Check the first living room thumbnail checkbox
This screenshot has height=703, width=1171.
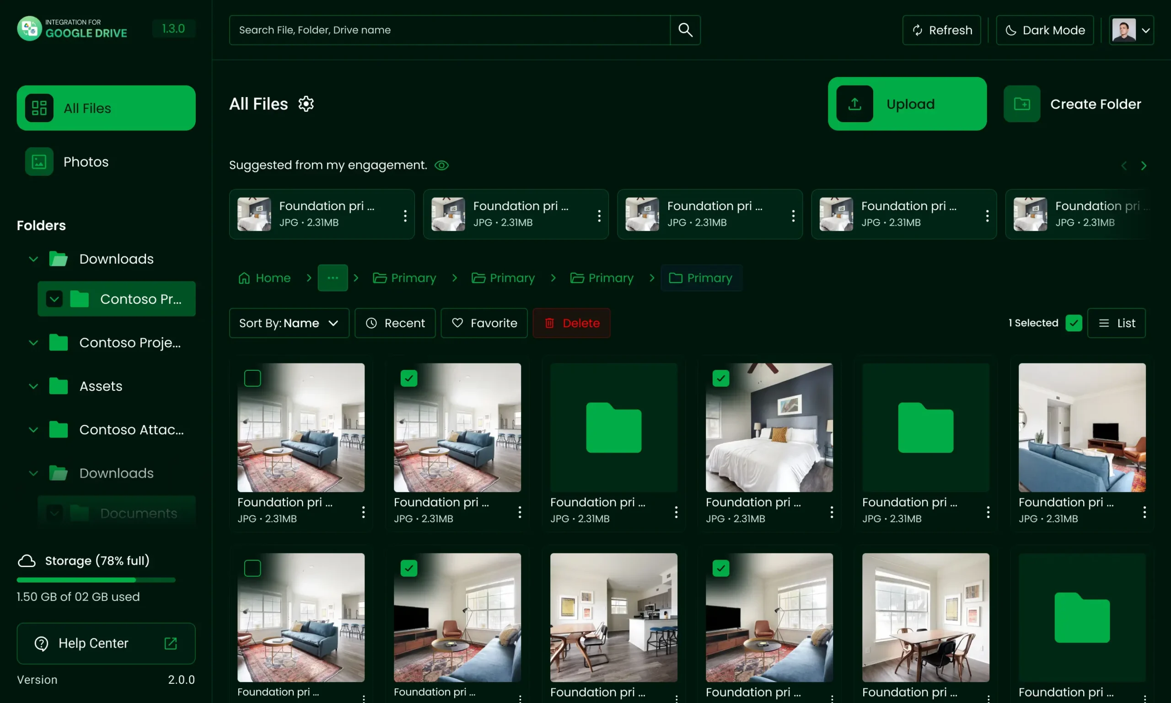click(252, 378)
